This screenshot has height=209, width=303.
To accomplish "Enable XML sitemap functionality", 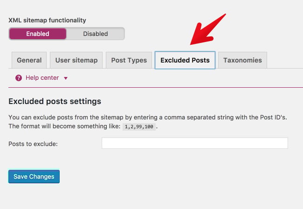I will 38,34.
